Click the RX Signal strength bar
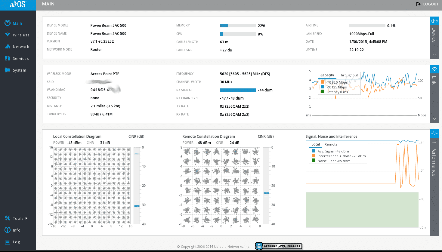Image resolution: width=442 pixels, height=252 pixels. click(x=238, y=90)
